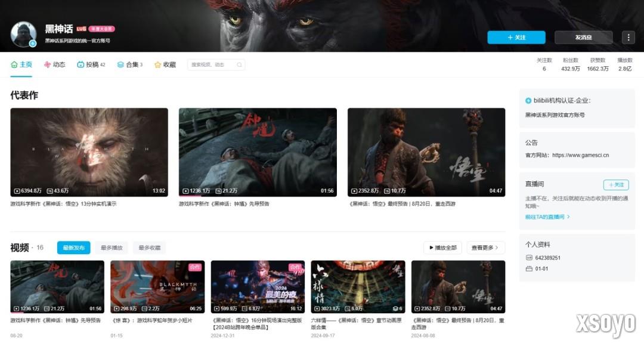Open the 发消息 message button
Image resolution: width=644 pixels, height=343 pixels.
pyautogui.click(x=583, y=38)
